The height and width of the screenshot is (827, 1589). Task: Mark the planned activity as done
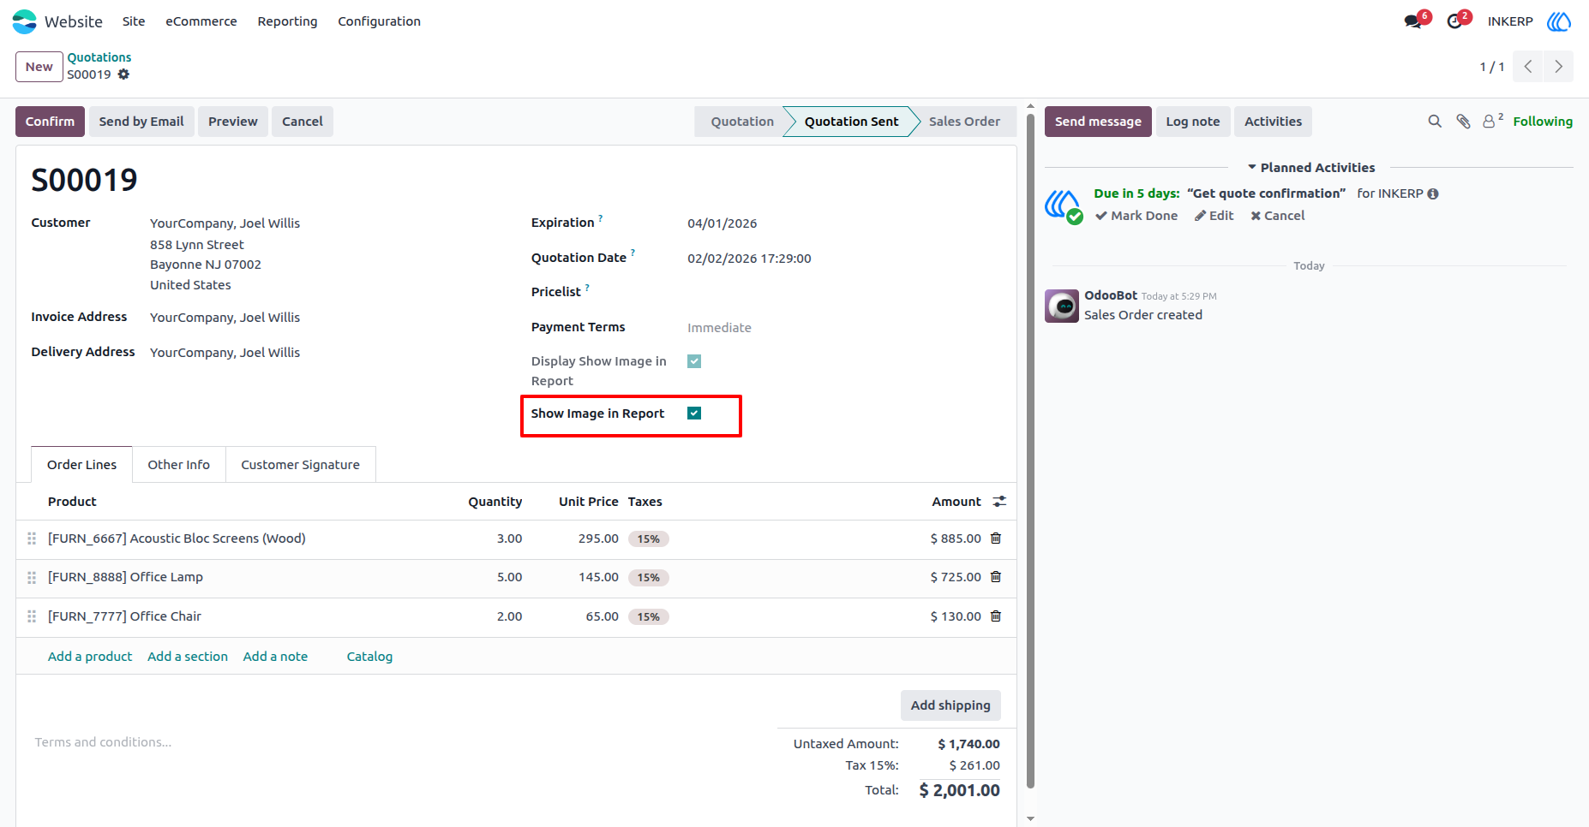[1136, 216]
